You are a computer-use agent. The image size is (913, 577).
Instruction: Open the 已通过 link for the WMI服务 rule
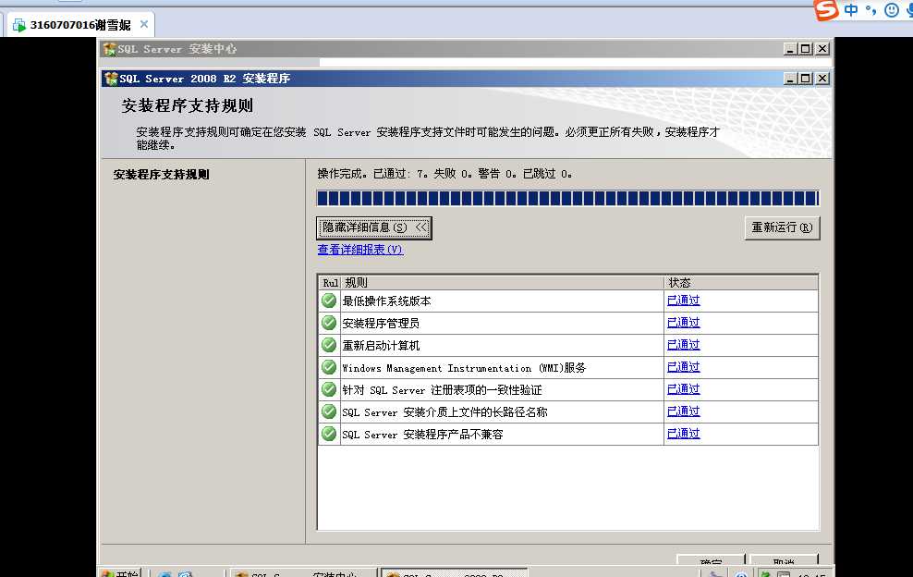pos(683,366)
